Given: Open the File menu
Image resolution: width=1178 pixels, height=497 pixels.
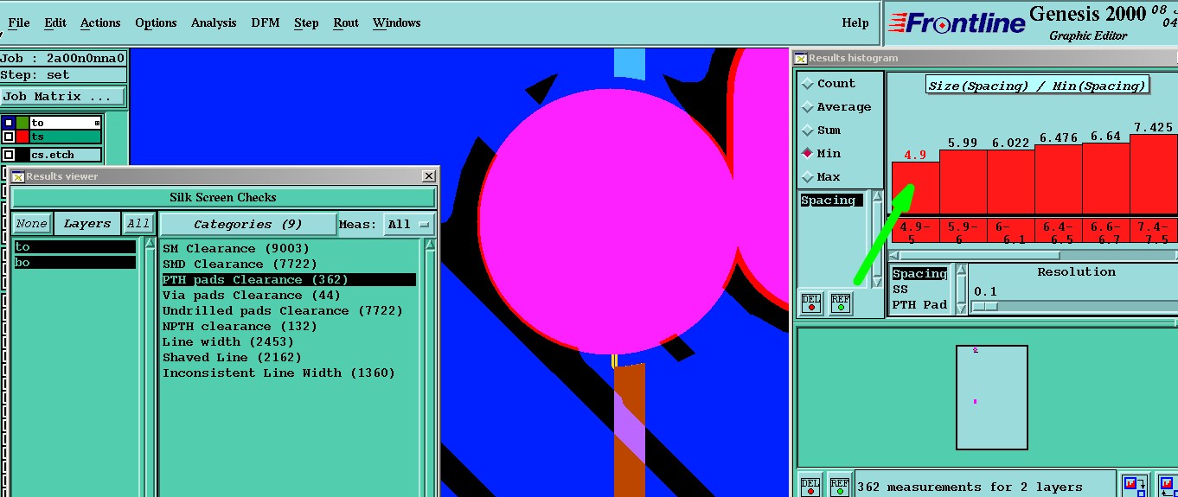Looking at the screenshot, I should [x=18, y=22].
